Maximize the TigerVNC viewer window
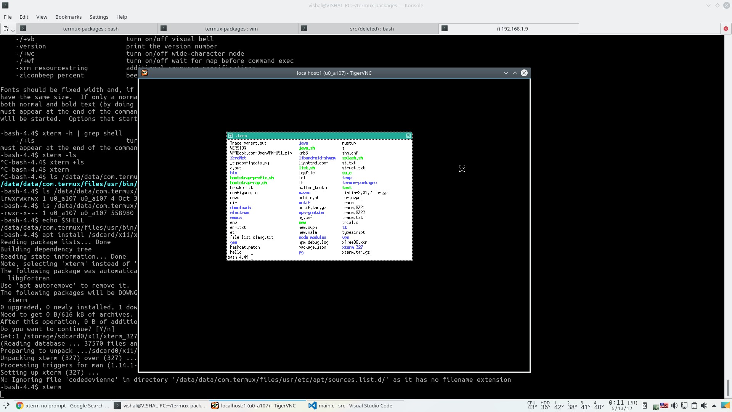The height and width of the screenshot is (412, 732). pyautogui.click(x=515, y=73)
